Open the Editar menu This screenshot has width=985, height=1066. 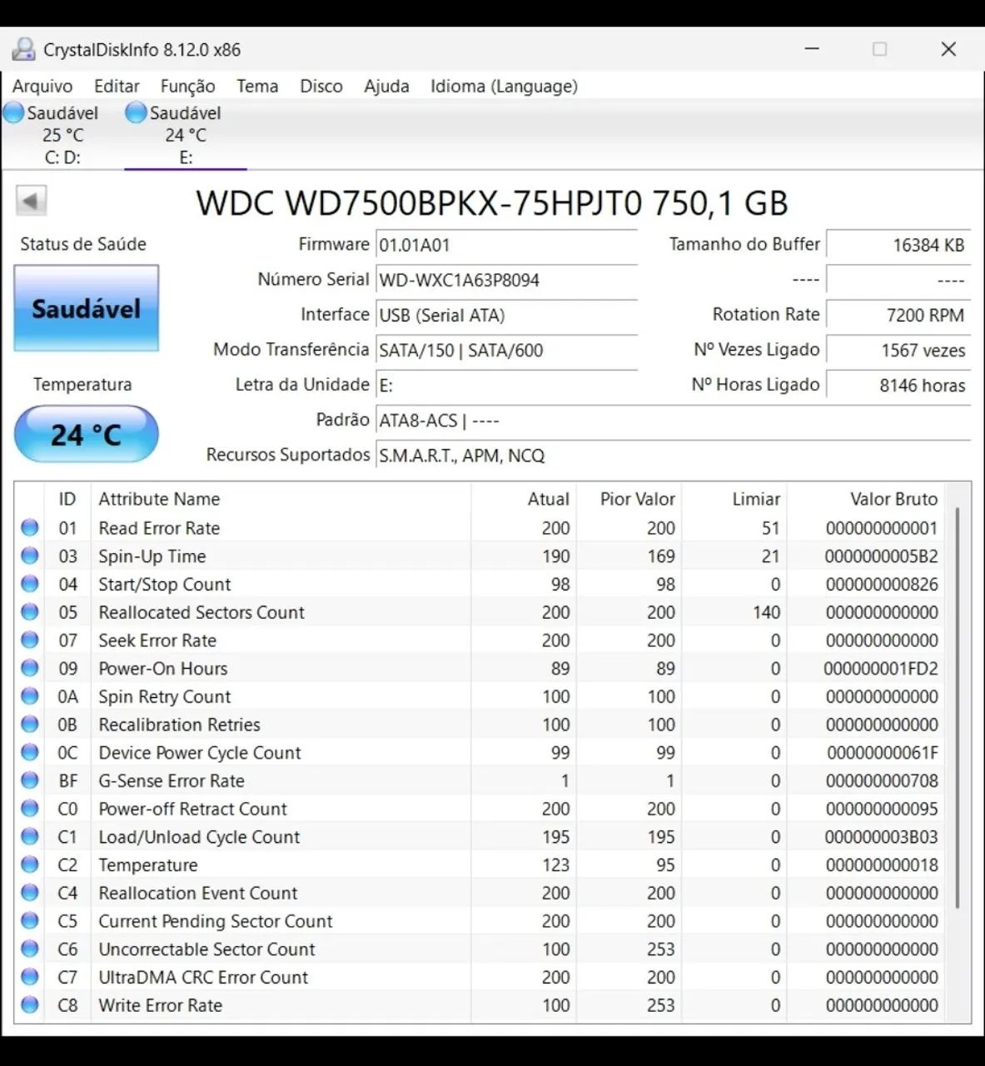[117, 86]
